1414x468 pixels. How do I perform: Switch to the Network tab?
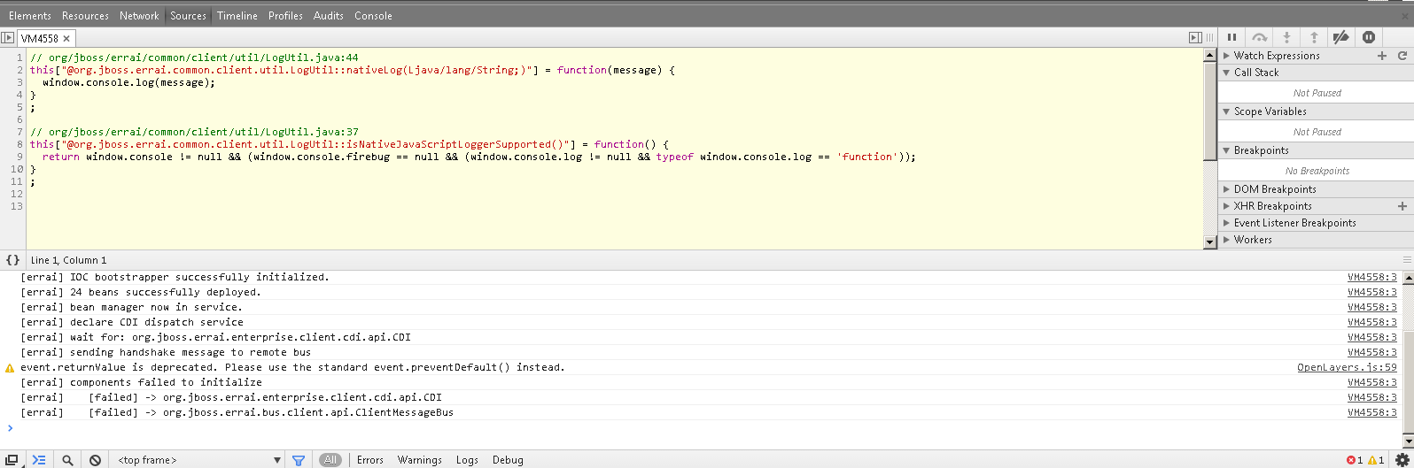pyautogui.click(x=139, y=16)
